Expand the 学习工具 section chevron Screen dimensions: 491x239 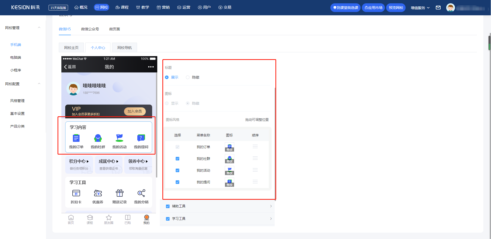click(x=271, y=219)
